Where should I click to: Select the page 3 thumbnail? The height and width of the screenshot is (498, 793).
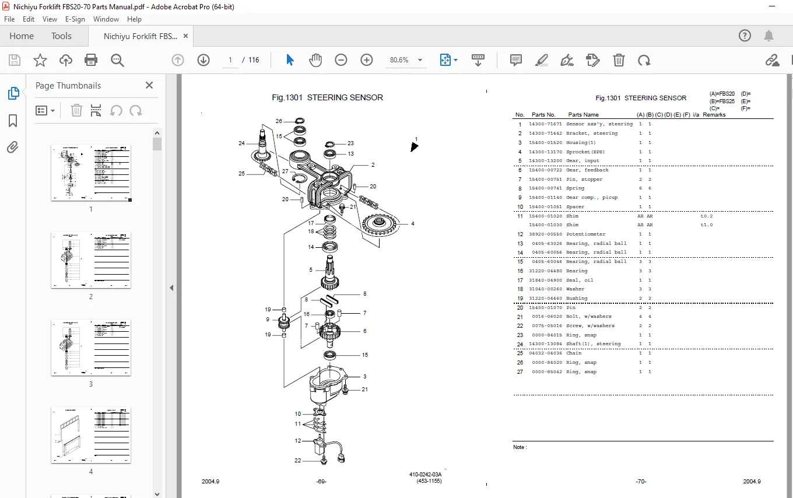[91, 348]
